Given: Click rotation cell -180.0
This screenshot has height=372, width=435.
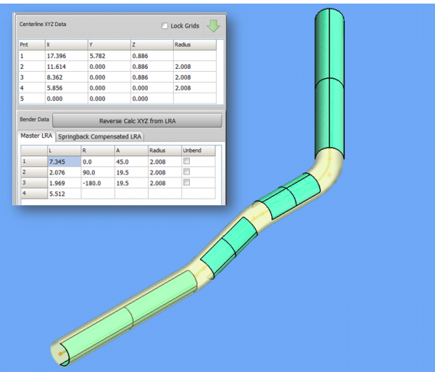Looking at the screenshot, I should 98,183.
